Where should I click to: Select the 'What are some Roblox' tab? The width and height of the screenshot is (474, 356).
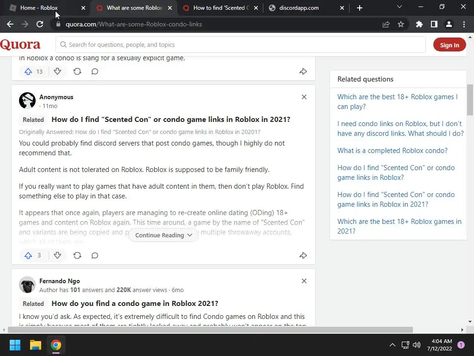(134, 8)
